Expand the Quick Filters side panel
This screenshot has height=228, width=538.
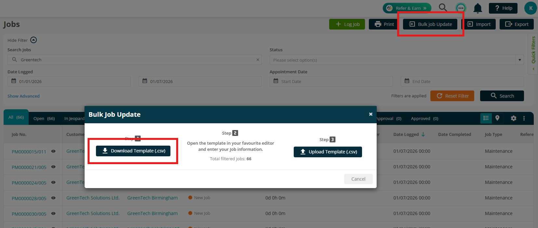click(533, 54)
